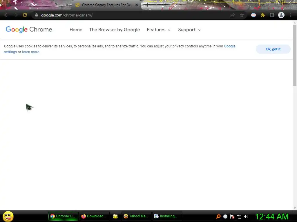
Task: Open The Browser by Google page
Action: tap(115, 30)
